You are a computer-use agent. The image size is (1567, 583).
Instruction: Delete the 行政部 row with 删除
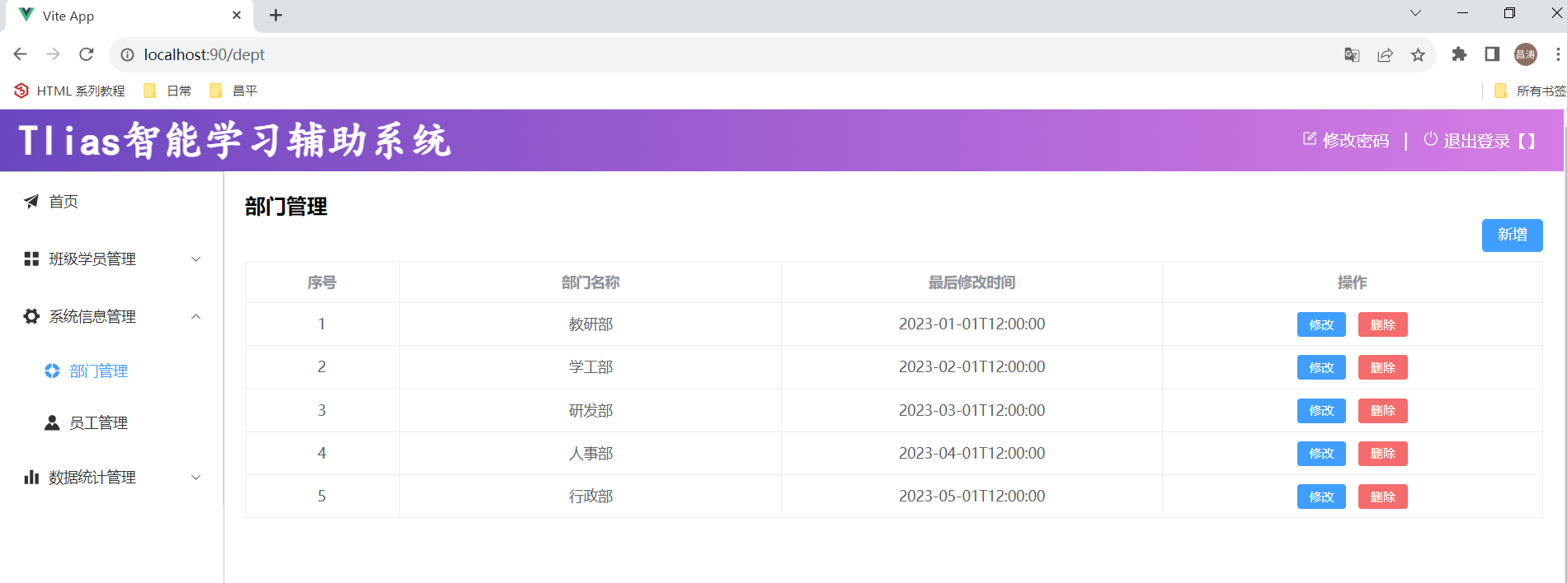pyautogui.click(x=1382, y=497)
